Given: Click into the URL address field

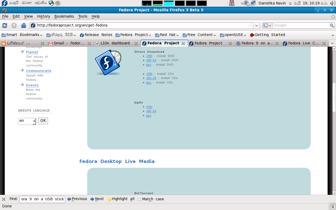Looking at the screenshot, I should click(142, 25).
